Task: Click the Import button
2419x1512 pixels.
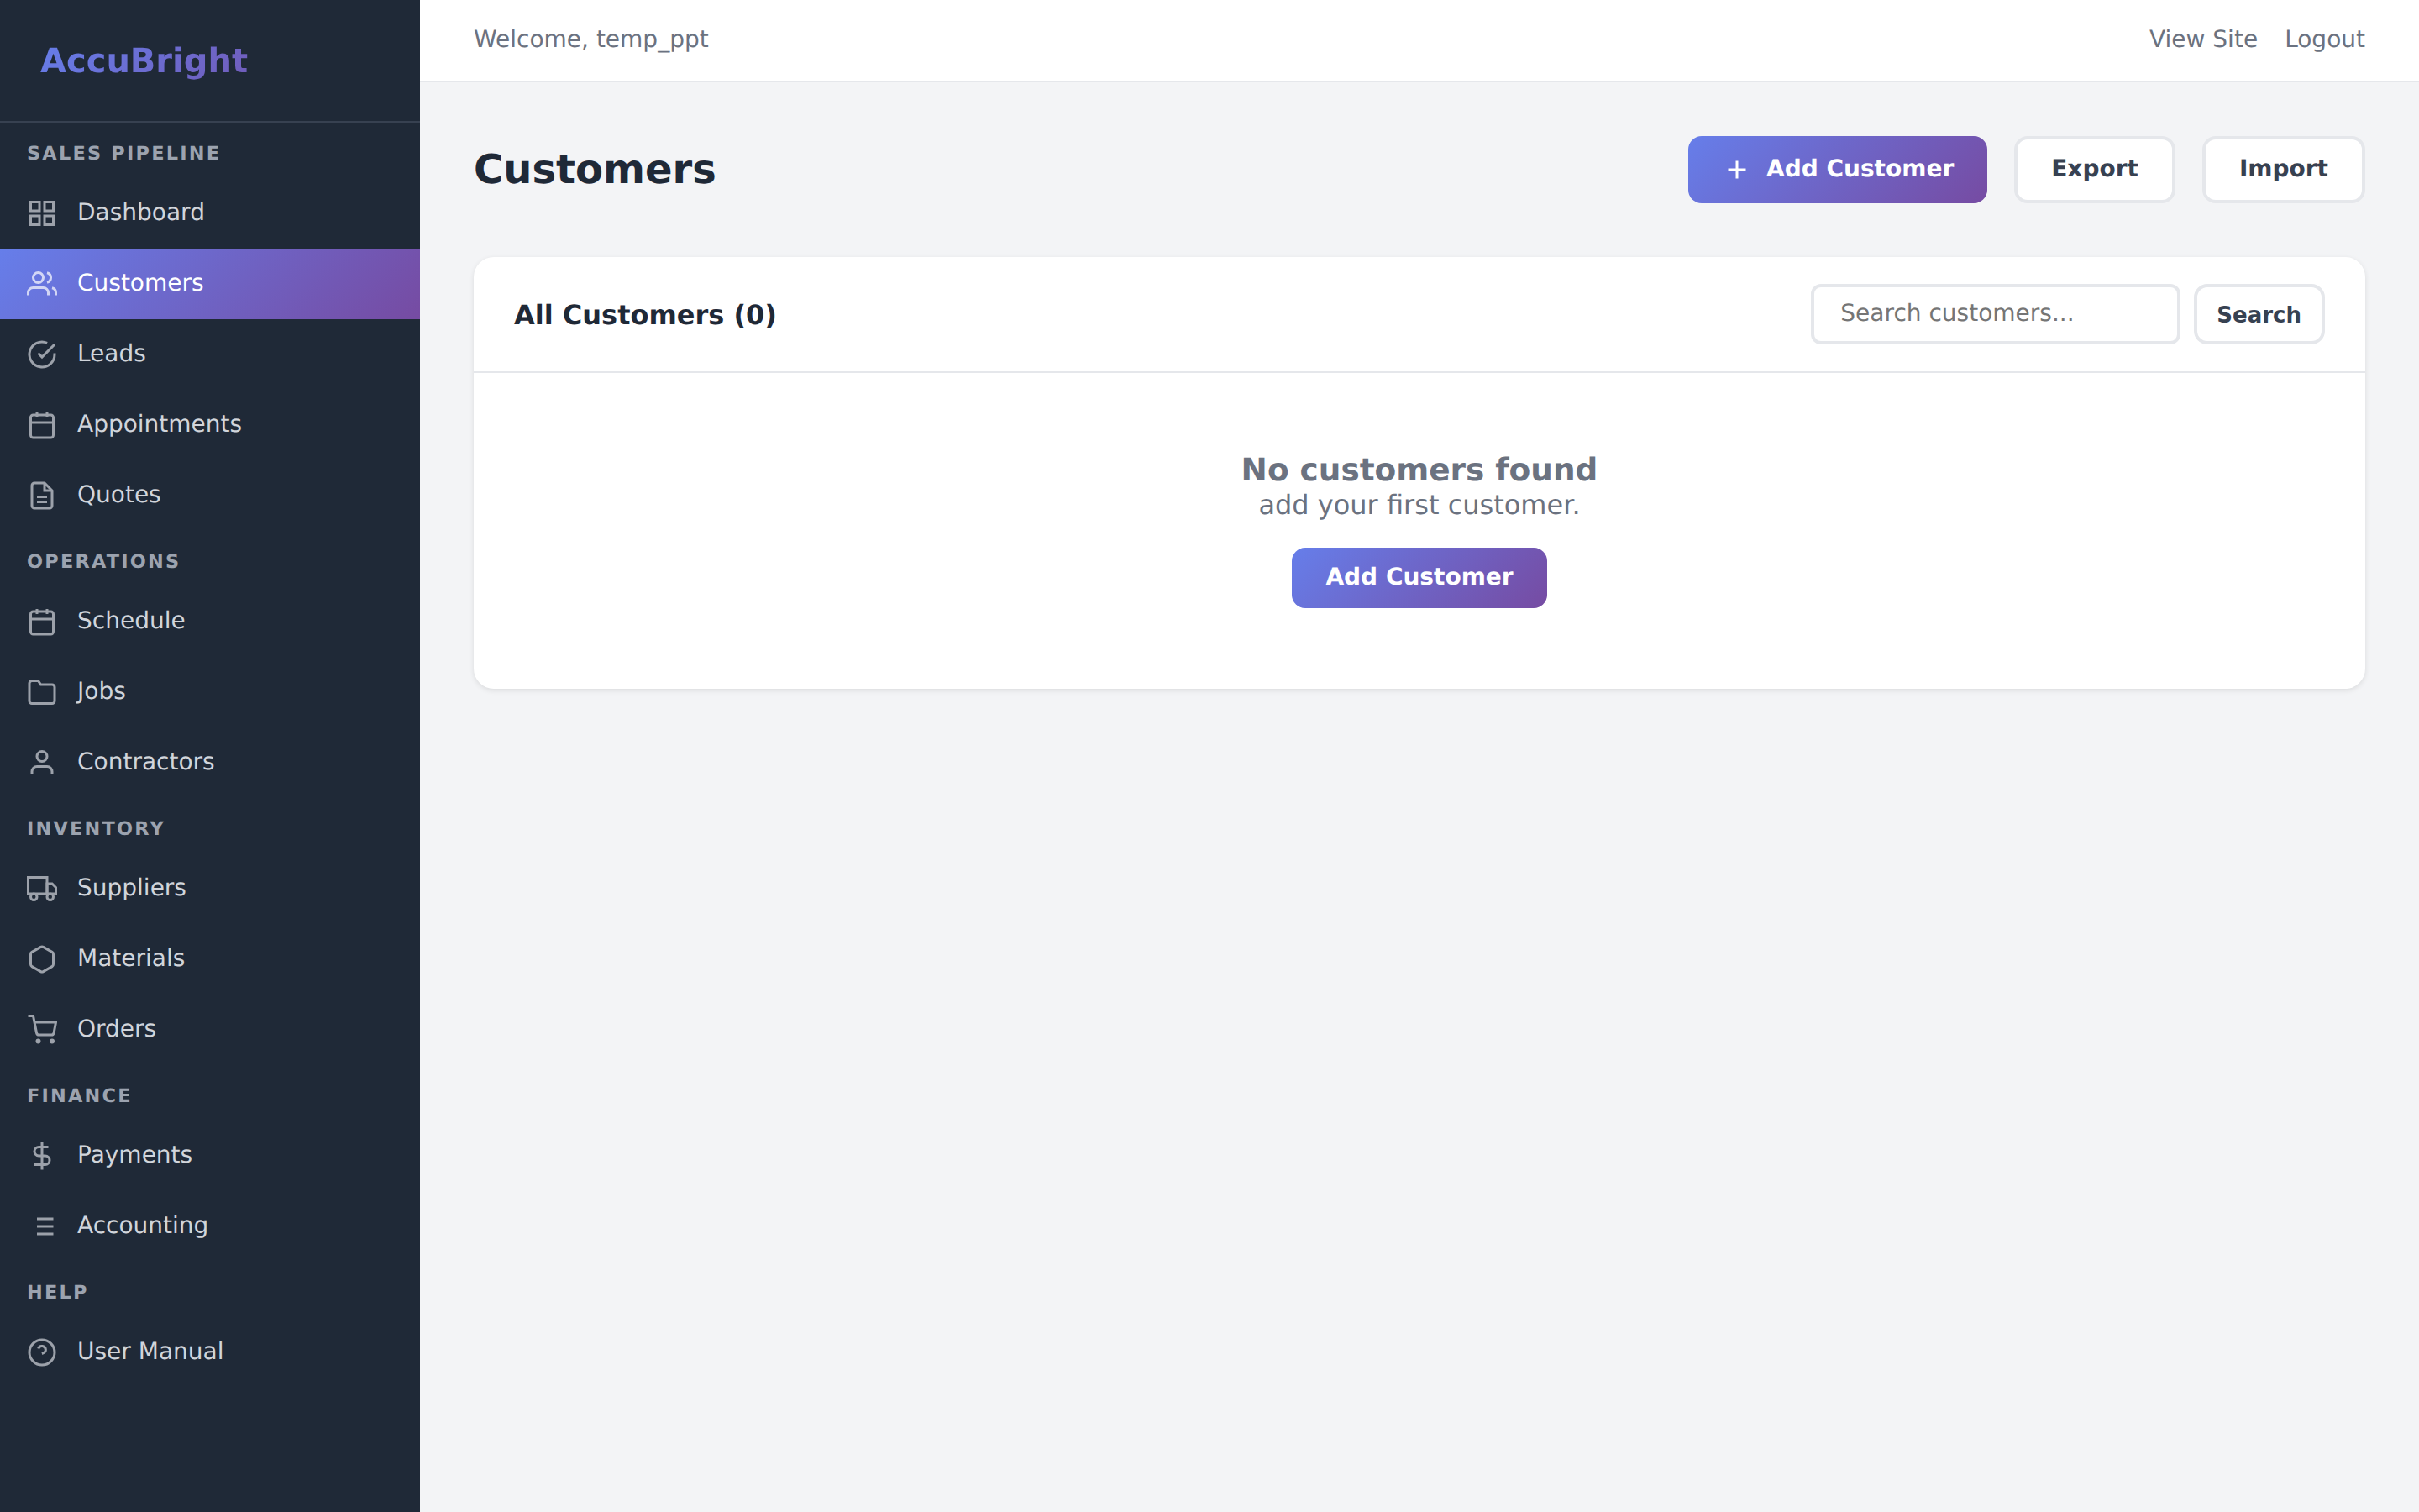Action: coord(2283,169)
